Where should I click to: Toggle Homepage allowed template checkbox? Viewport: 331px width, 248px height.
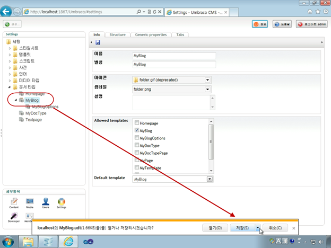pos(137,122)
